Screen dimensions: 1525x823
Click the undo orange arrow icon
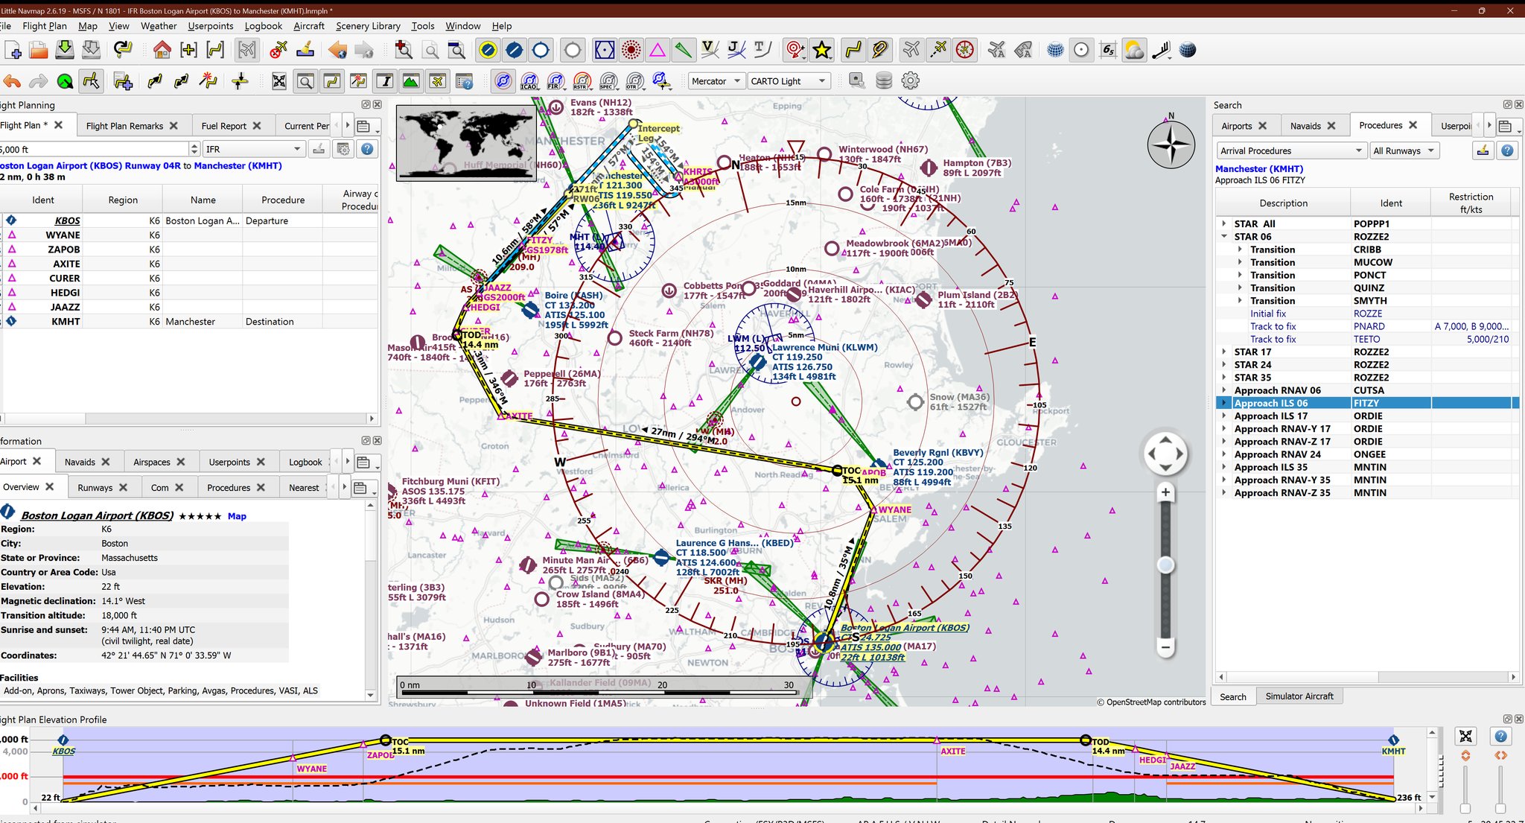12,81
